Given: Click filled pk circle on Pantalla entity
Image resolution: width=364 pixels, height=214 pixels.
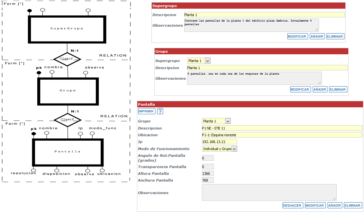Looking at the screenshot, I should [x=34, y=134].
